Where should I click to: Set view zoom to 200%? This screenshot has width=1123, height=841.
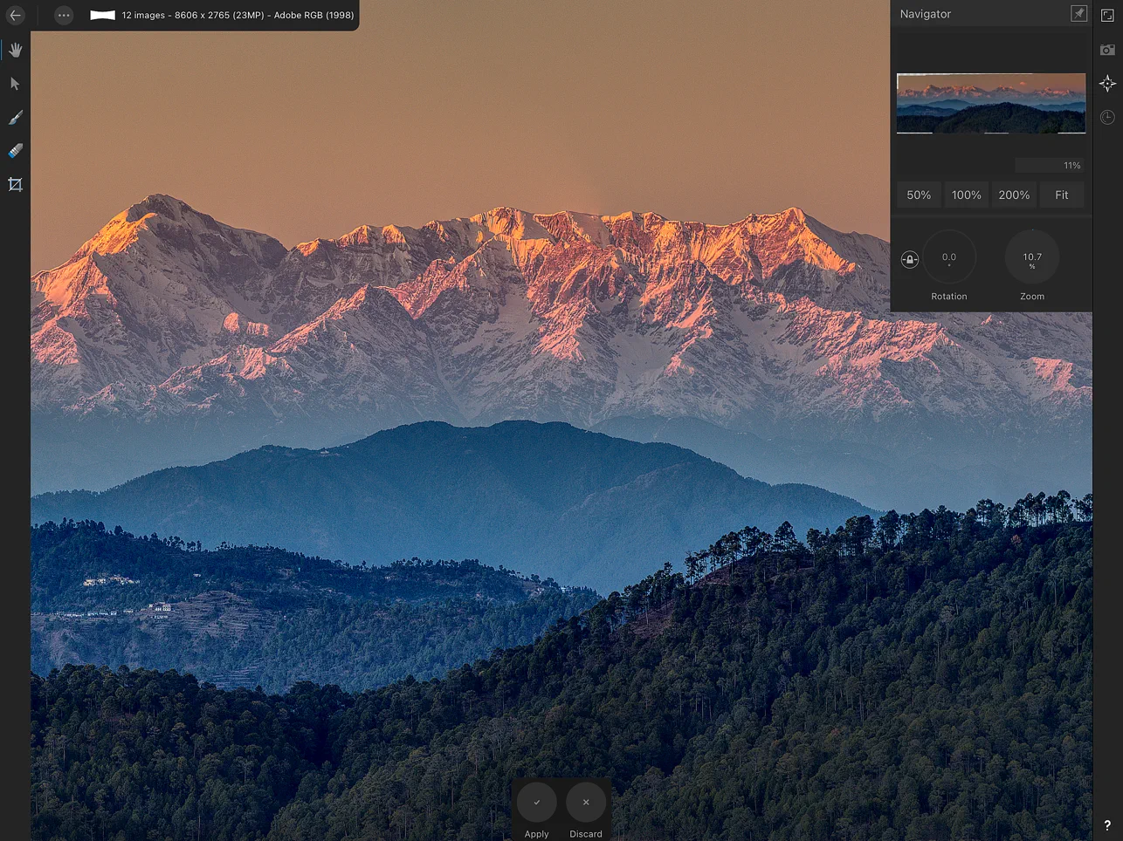[1014, 195]
